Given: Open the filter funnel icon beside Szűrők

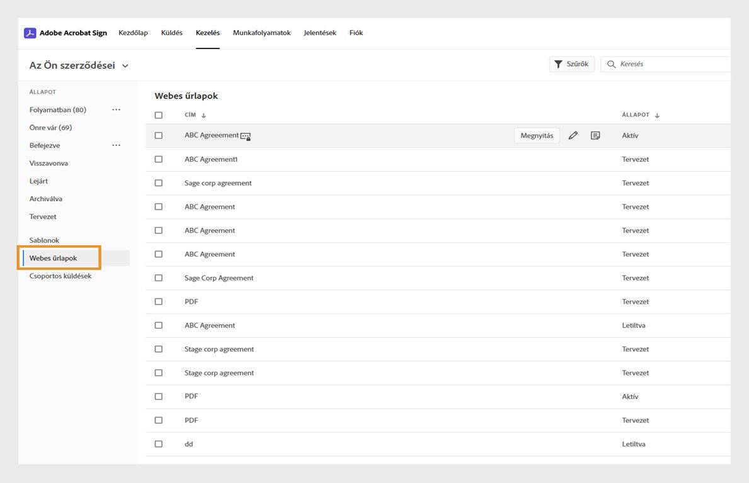Looking at the screenshot, I should pos(558,64).
